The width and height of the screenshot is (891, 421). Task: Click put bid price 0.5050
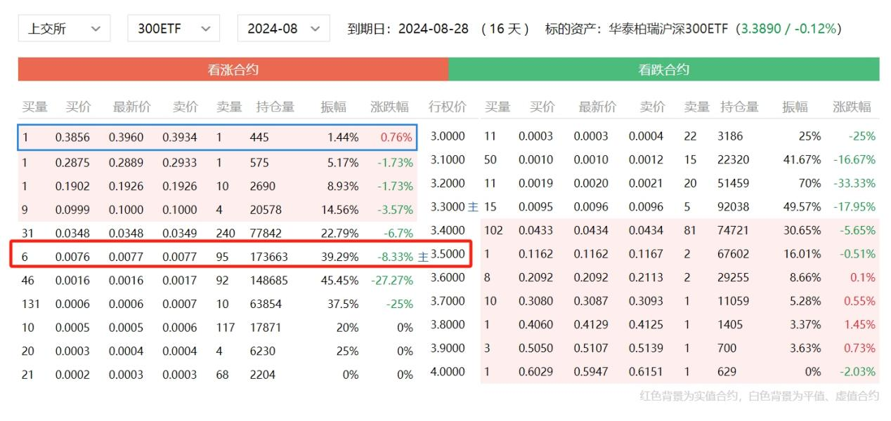(x=536, y=348)
